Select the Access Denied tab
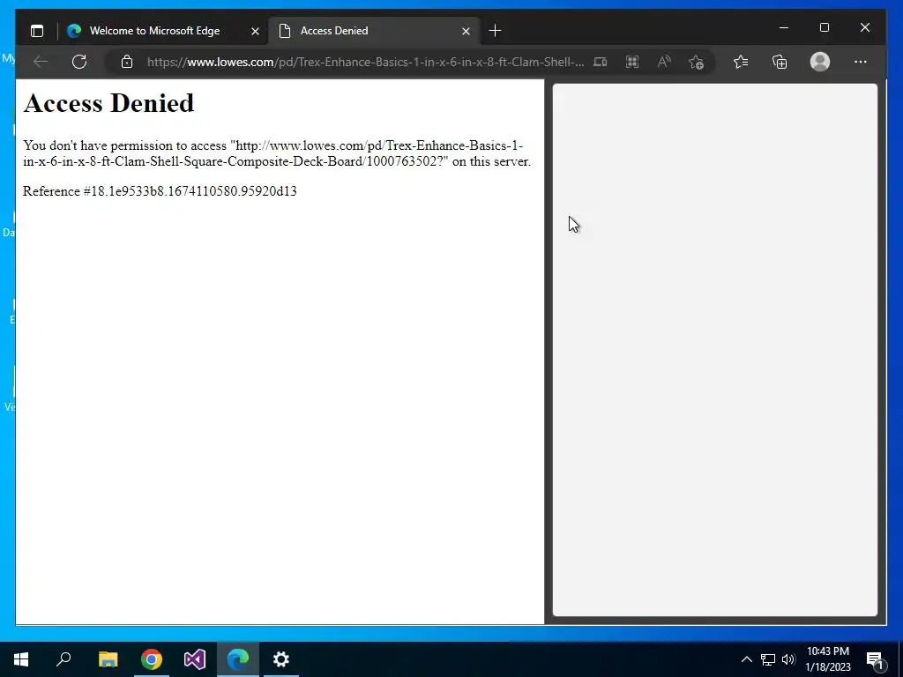Image resolution: width=903 pixels, height=677 pixels. (375, 31)
